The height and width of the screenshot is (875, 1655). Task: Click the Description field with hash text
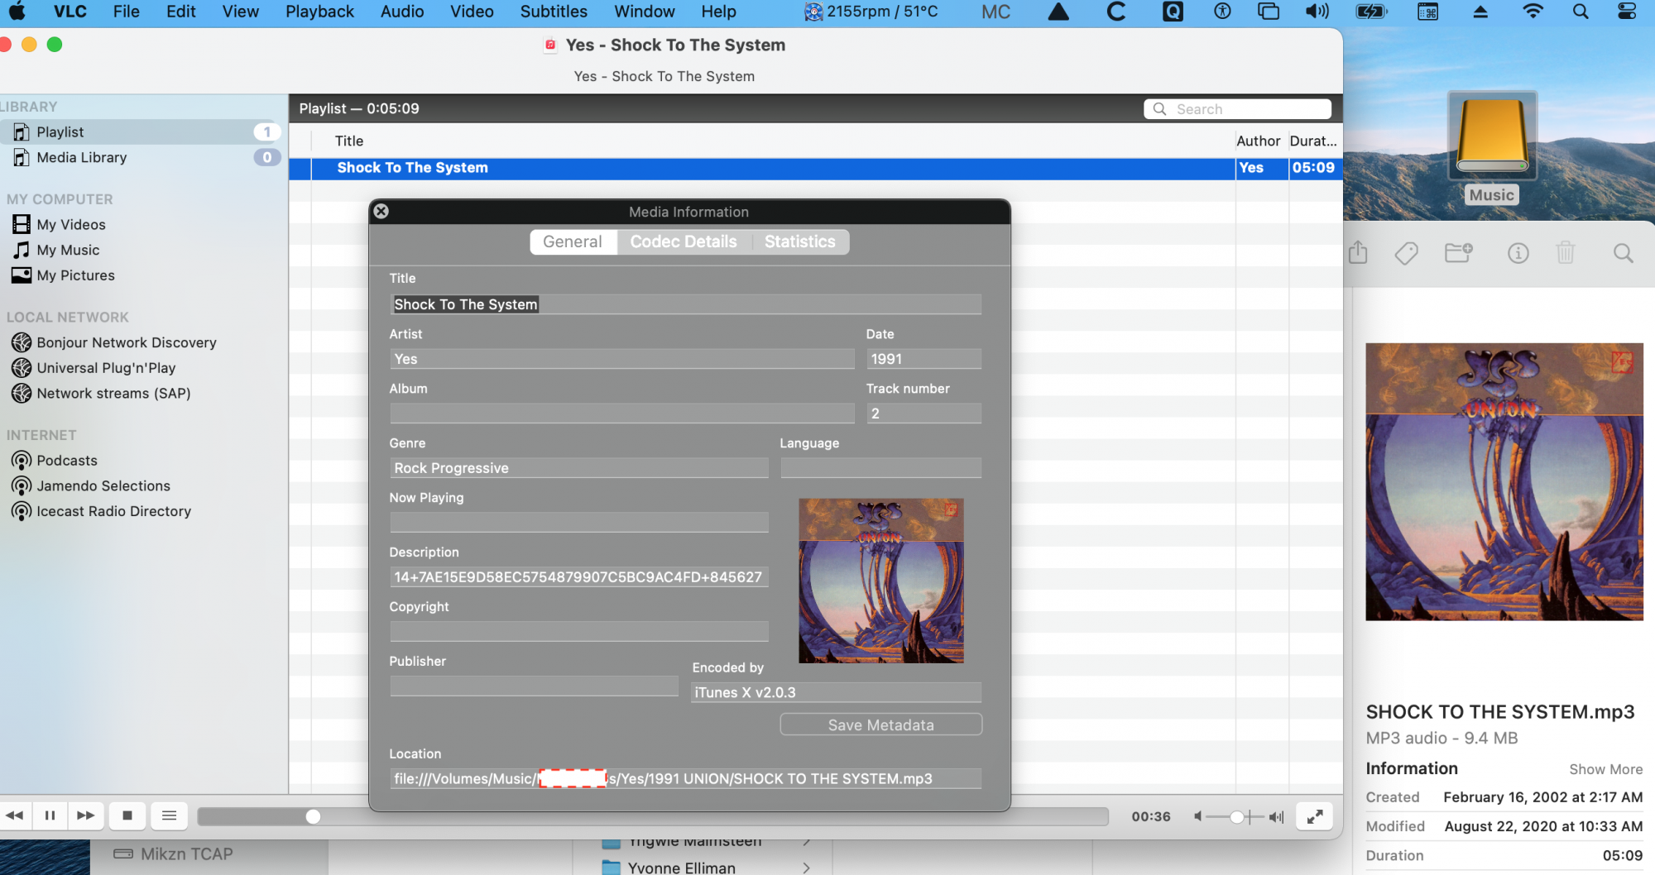(578, 577)
